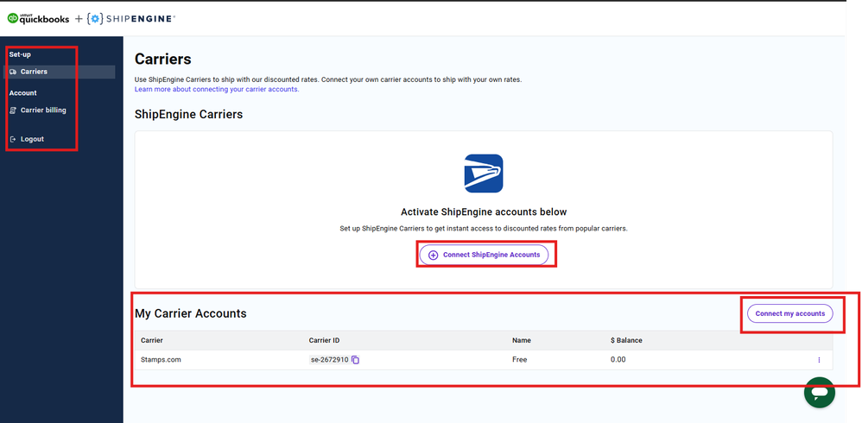862x423 pixels.
Task: Open Carrier billing in sidebar
Action: pyautogui.click(x=43, y=110)
